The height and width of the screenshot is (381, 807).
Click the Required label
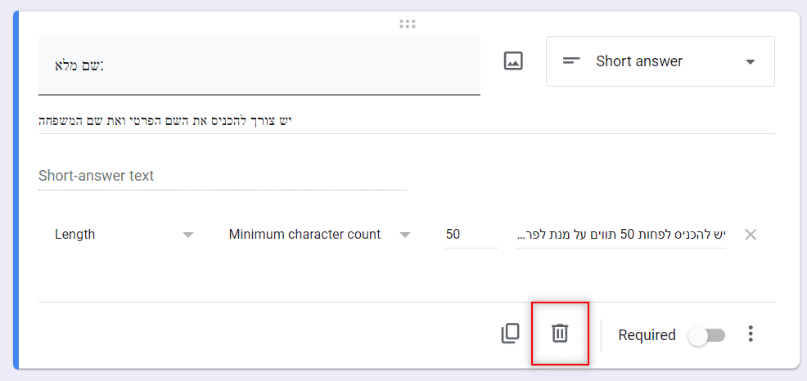[x=647, y=335]
